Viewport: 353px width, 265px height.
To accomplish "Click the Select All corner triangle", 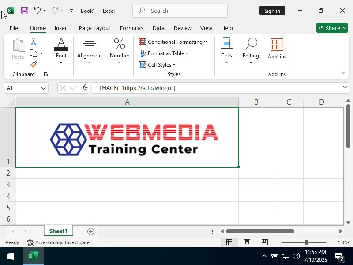I will tap(11, 102).
